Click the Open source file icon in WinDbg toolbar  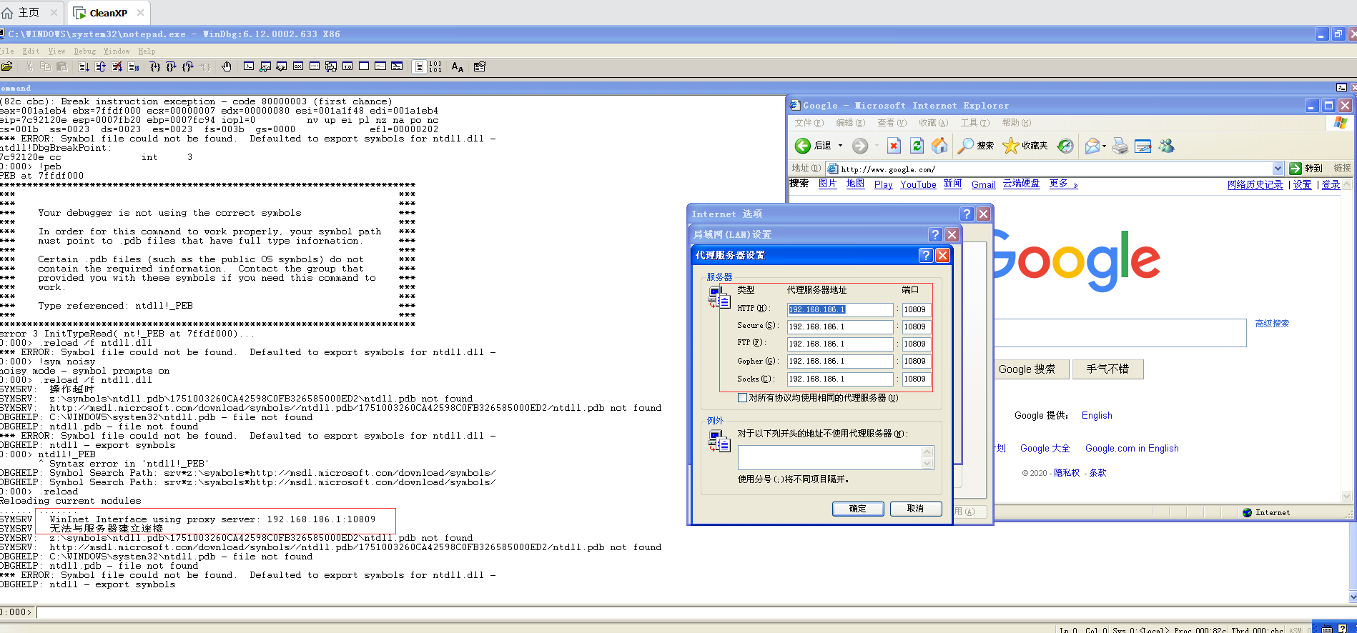7,66
